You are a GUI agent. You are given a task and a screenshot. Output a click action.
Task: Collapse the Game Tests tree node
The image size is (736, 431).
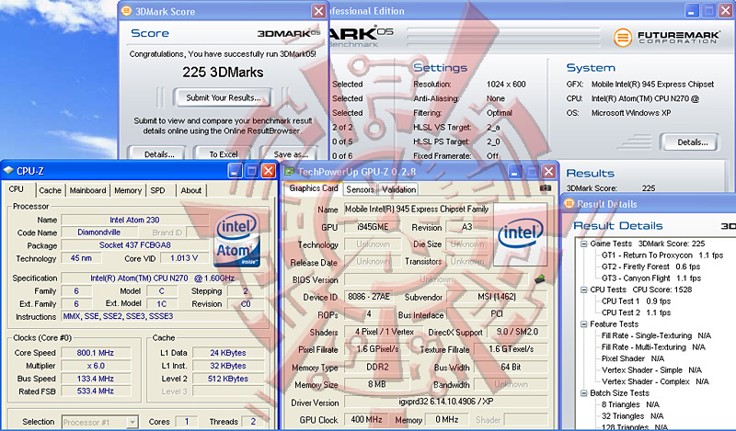point(583,244)
